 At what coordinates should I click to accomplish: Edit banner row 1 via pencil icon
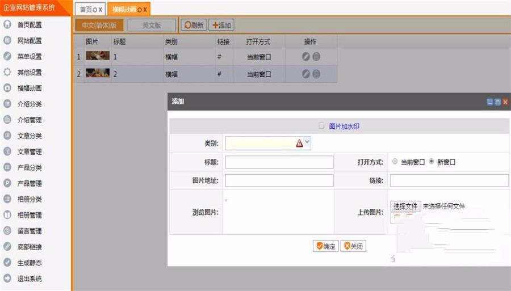pyautogui.click(x=305, y=57)
